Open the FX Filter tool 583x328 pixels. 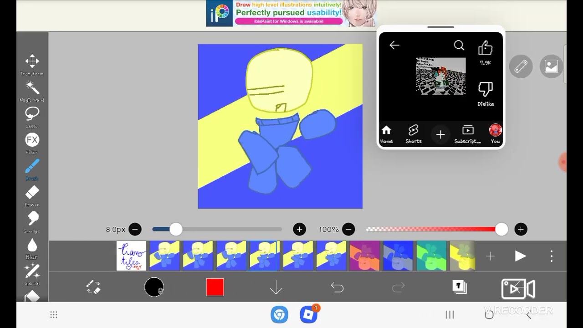pyautogui.click(x=32, y=143)
